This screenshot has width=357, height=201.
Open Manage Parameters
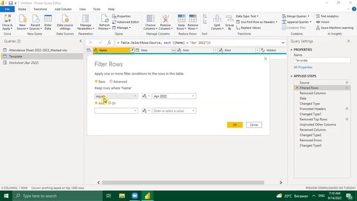pyautogui.click(x=85, y=22)
